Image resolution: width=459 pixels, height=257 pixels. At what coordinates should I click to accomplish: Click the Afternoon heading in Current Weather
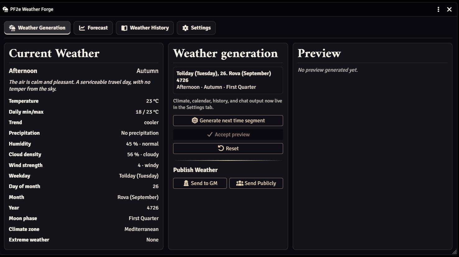pos(23,71)
